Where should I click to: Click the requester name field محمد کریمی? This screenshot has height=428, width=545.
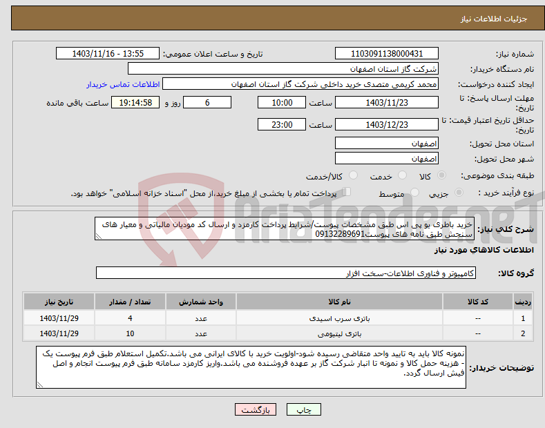point(300,84)
